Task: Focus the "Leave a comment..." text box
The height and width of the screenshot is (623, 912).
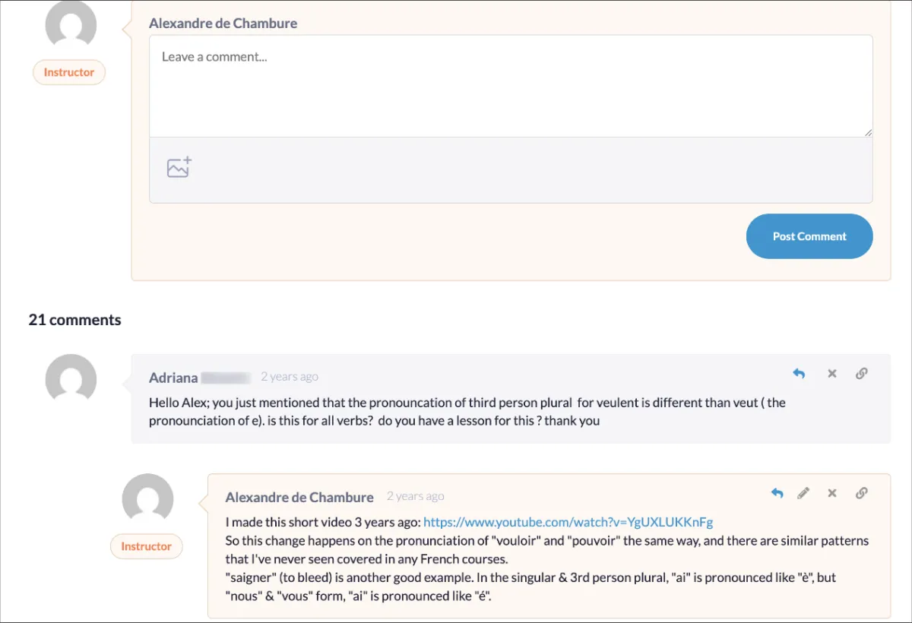Action: 510,87
